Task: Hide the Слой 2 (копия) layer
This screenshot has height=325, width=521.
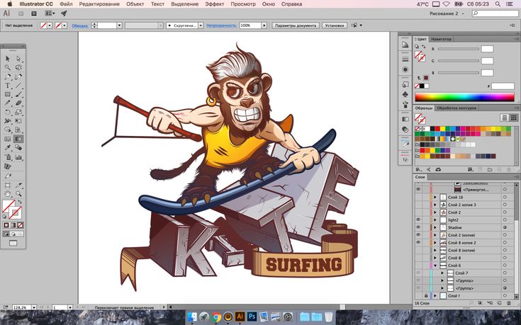Action: point(418,235)
